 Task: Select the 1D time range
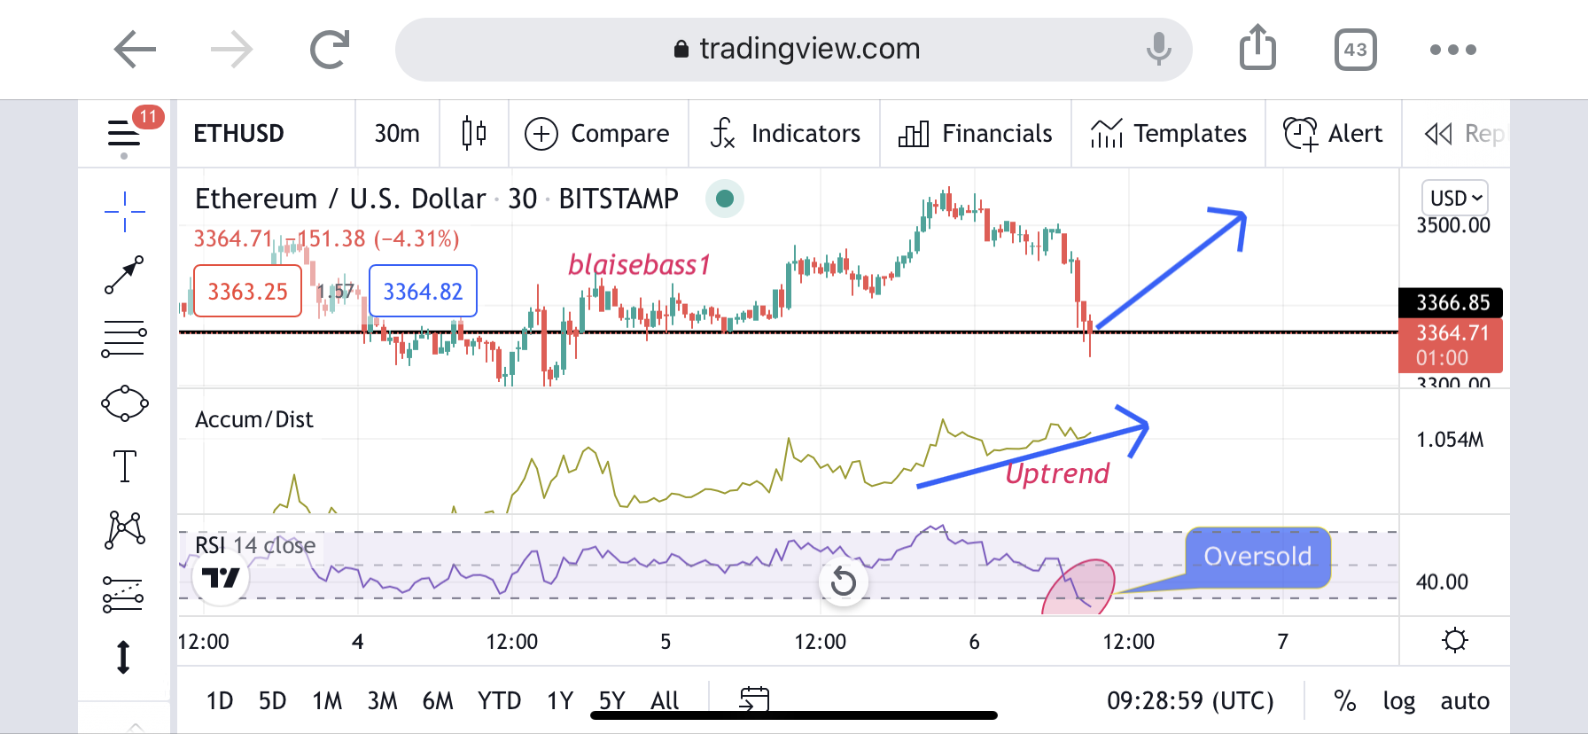coord(219,701)
